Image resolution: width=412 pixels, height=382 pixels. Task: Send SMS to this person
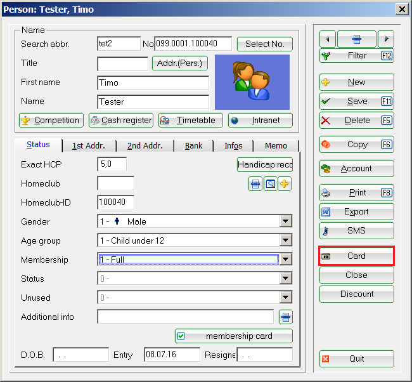357,231
